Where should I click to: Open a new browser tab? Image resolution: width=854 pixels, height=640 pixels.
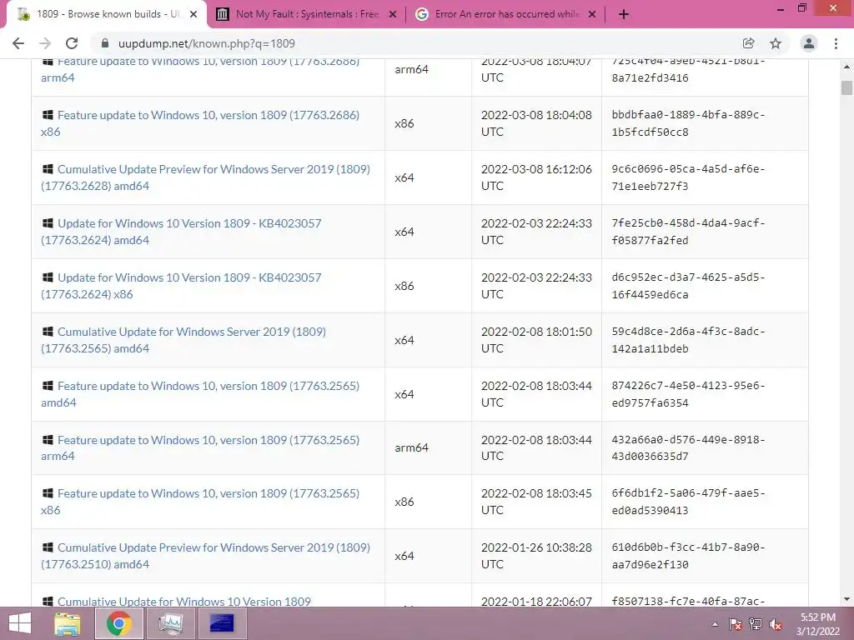[624, 14]
